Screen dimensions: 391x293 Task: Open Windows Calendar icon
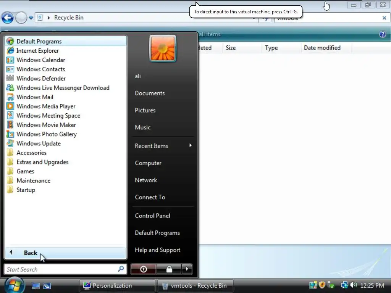pyautogui.click(x=10, y=60)
